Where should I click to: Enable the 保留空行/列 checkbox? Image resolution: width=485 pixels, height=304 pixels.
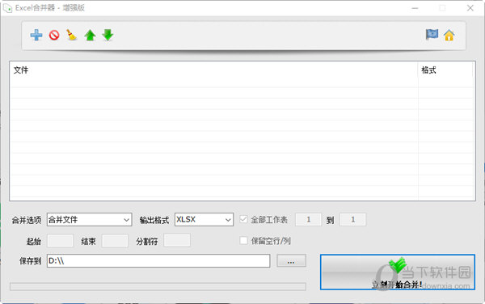click(243, 240)
